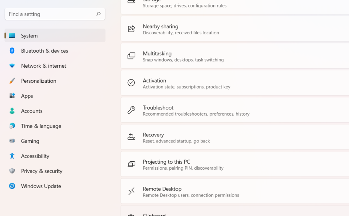Click the Privacy shield icon
The width and height of the screenshot is (349, 216).
[12, 171]
